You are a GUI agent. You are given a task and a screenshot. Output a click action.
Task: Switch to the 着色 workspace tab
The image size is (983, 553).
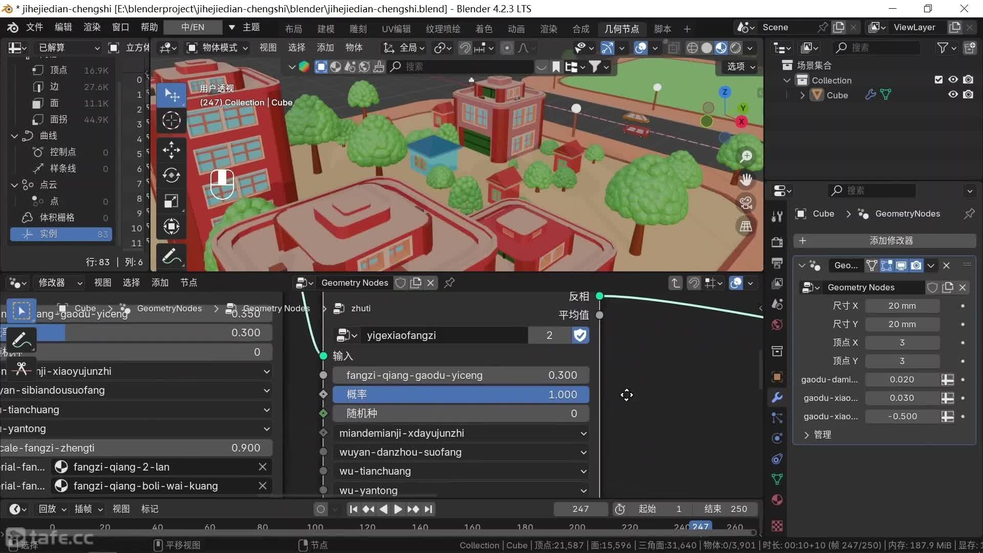[x=483, y=29]
